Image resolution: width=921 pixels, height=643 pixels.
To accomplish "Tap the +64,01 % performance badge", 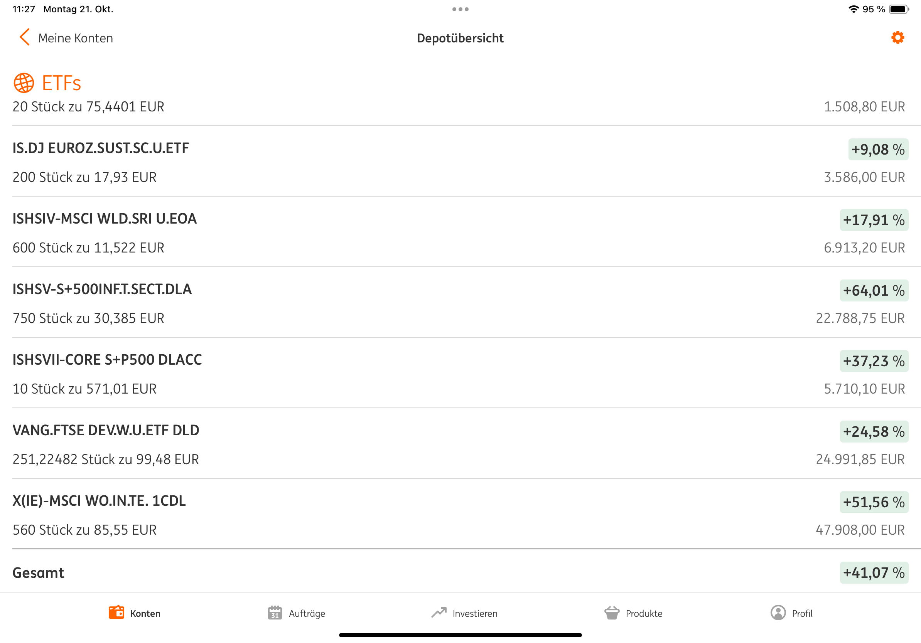I will pos(874,291).
